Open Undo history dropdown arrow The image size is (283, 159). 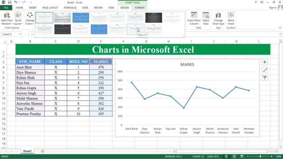pyautogui.click(x=19, y=2)
